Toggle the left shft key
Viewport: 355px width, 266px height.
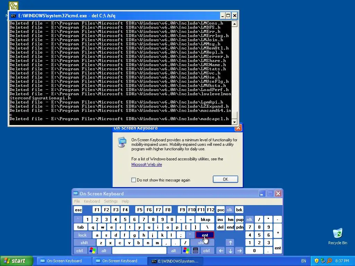tap(84, 243)
